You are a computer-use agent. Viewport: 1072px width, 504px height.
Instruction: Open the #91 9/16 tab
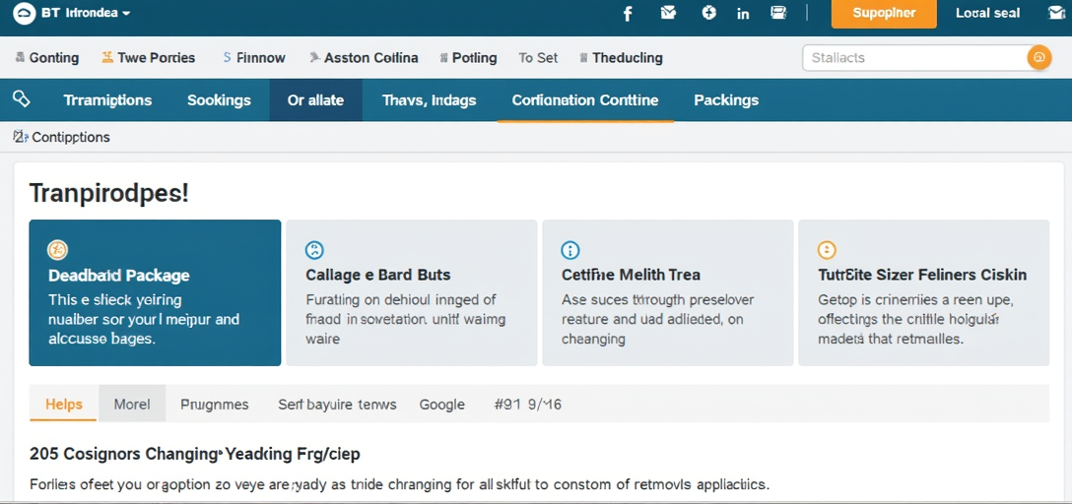pyautogui.click(x=528, y=405)
